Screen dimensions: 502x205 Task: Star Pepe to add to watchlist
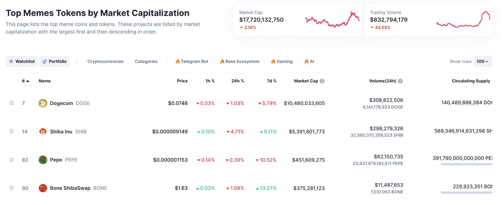(x=12, y=160)
